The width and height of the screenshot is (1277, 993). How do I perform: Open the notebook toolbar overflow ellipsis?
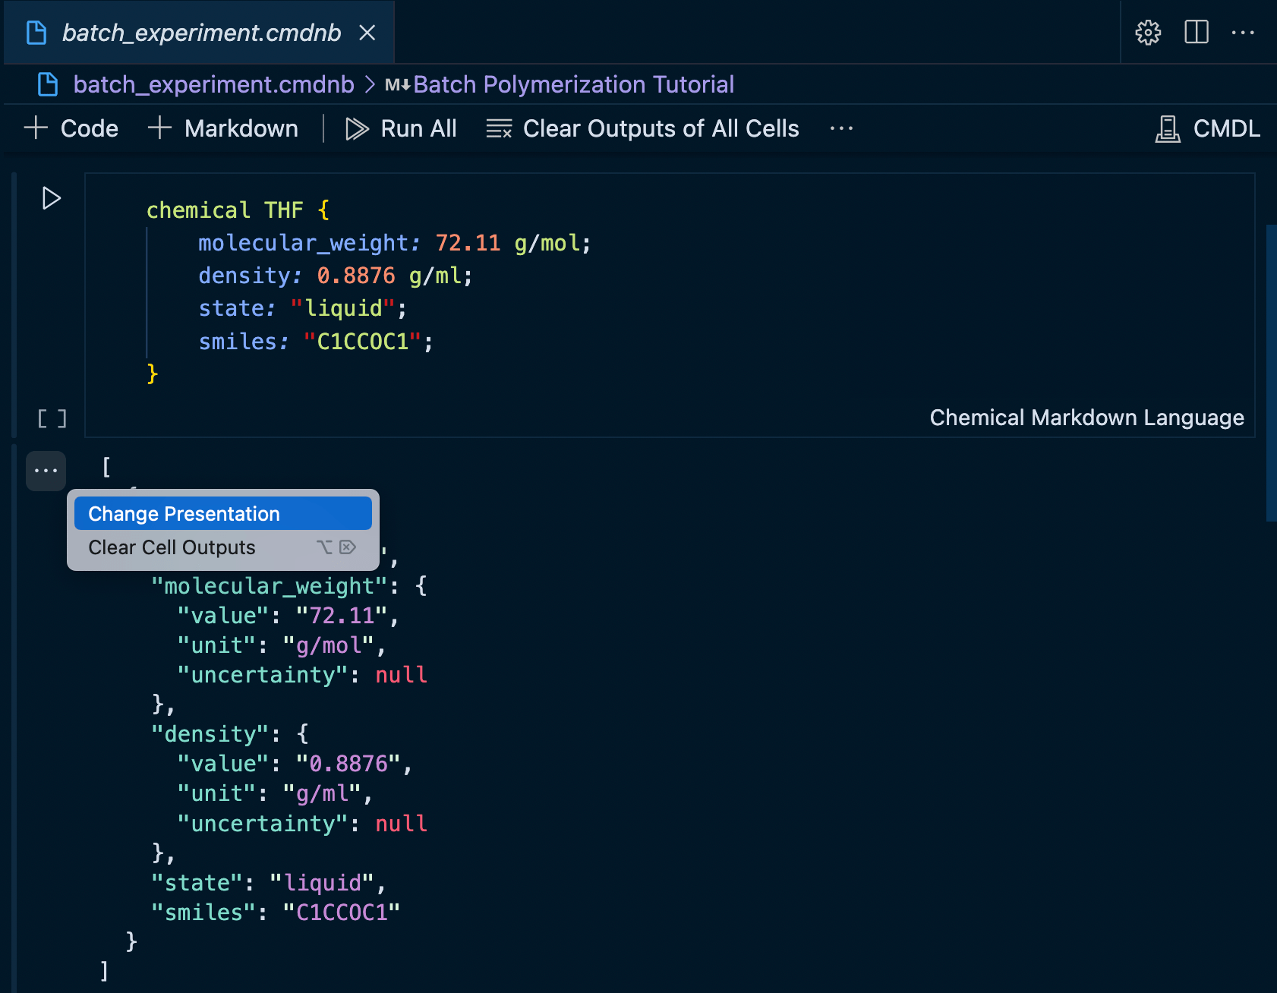coord(841,128)
